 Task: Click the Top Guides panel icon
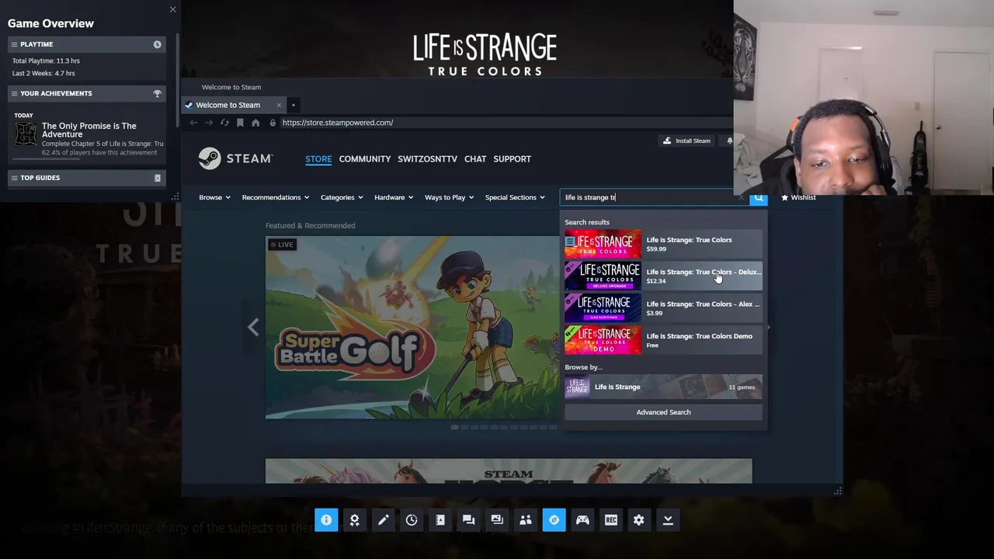click(x=157, y=178)
